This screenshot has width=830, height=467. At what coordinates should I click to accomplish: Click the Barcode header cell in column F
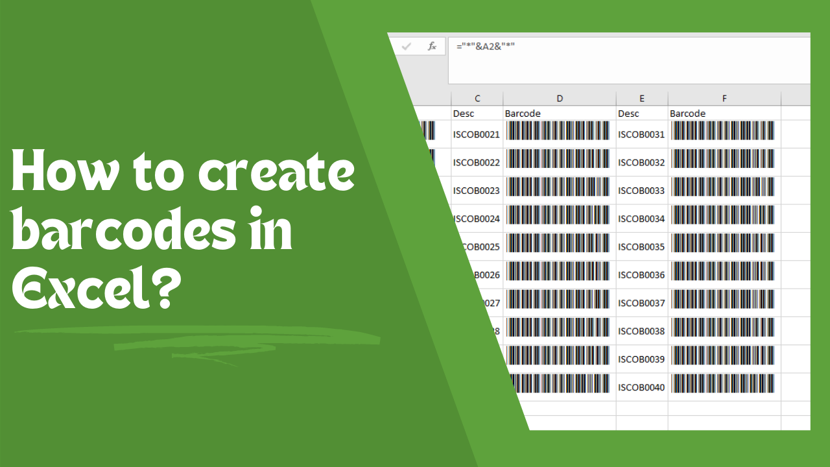(724, 114)
